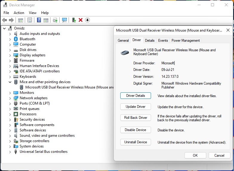Select Sound, video and game controllers

[47, 136]
